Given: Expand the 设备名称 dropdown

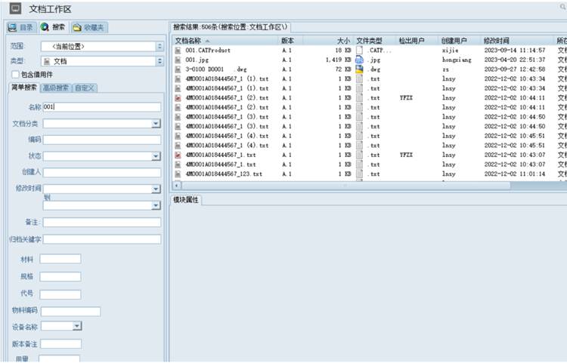Looking at the screenshot, I should point(77,326).
